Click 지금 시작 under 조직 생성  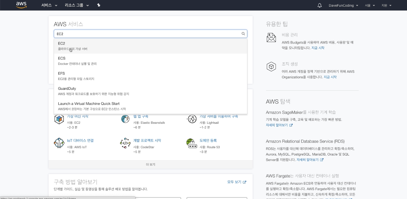pos(330,77)
